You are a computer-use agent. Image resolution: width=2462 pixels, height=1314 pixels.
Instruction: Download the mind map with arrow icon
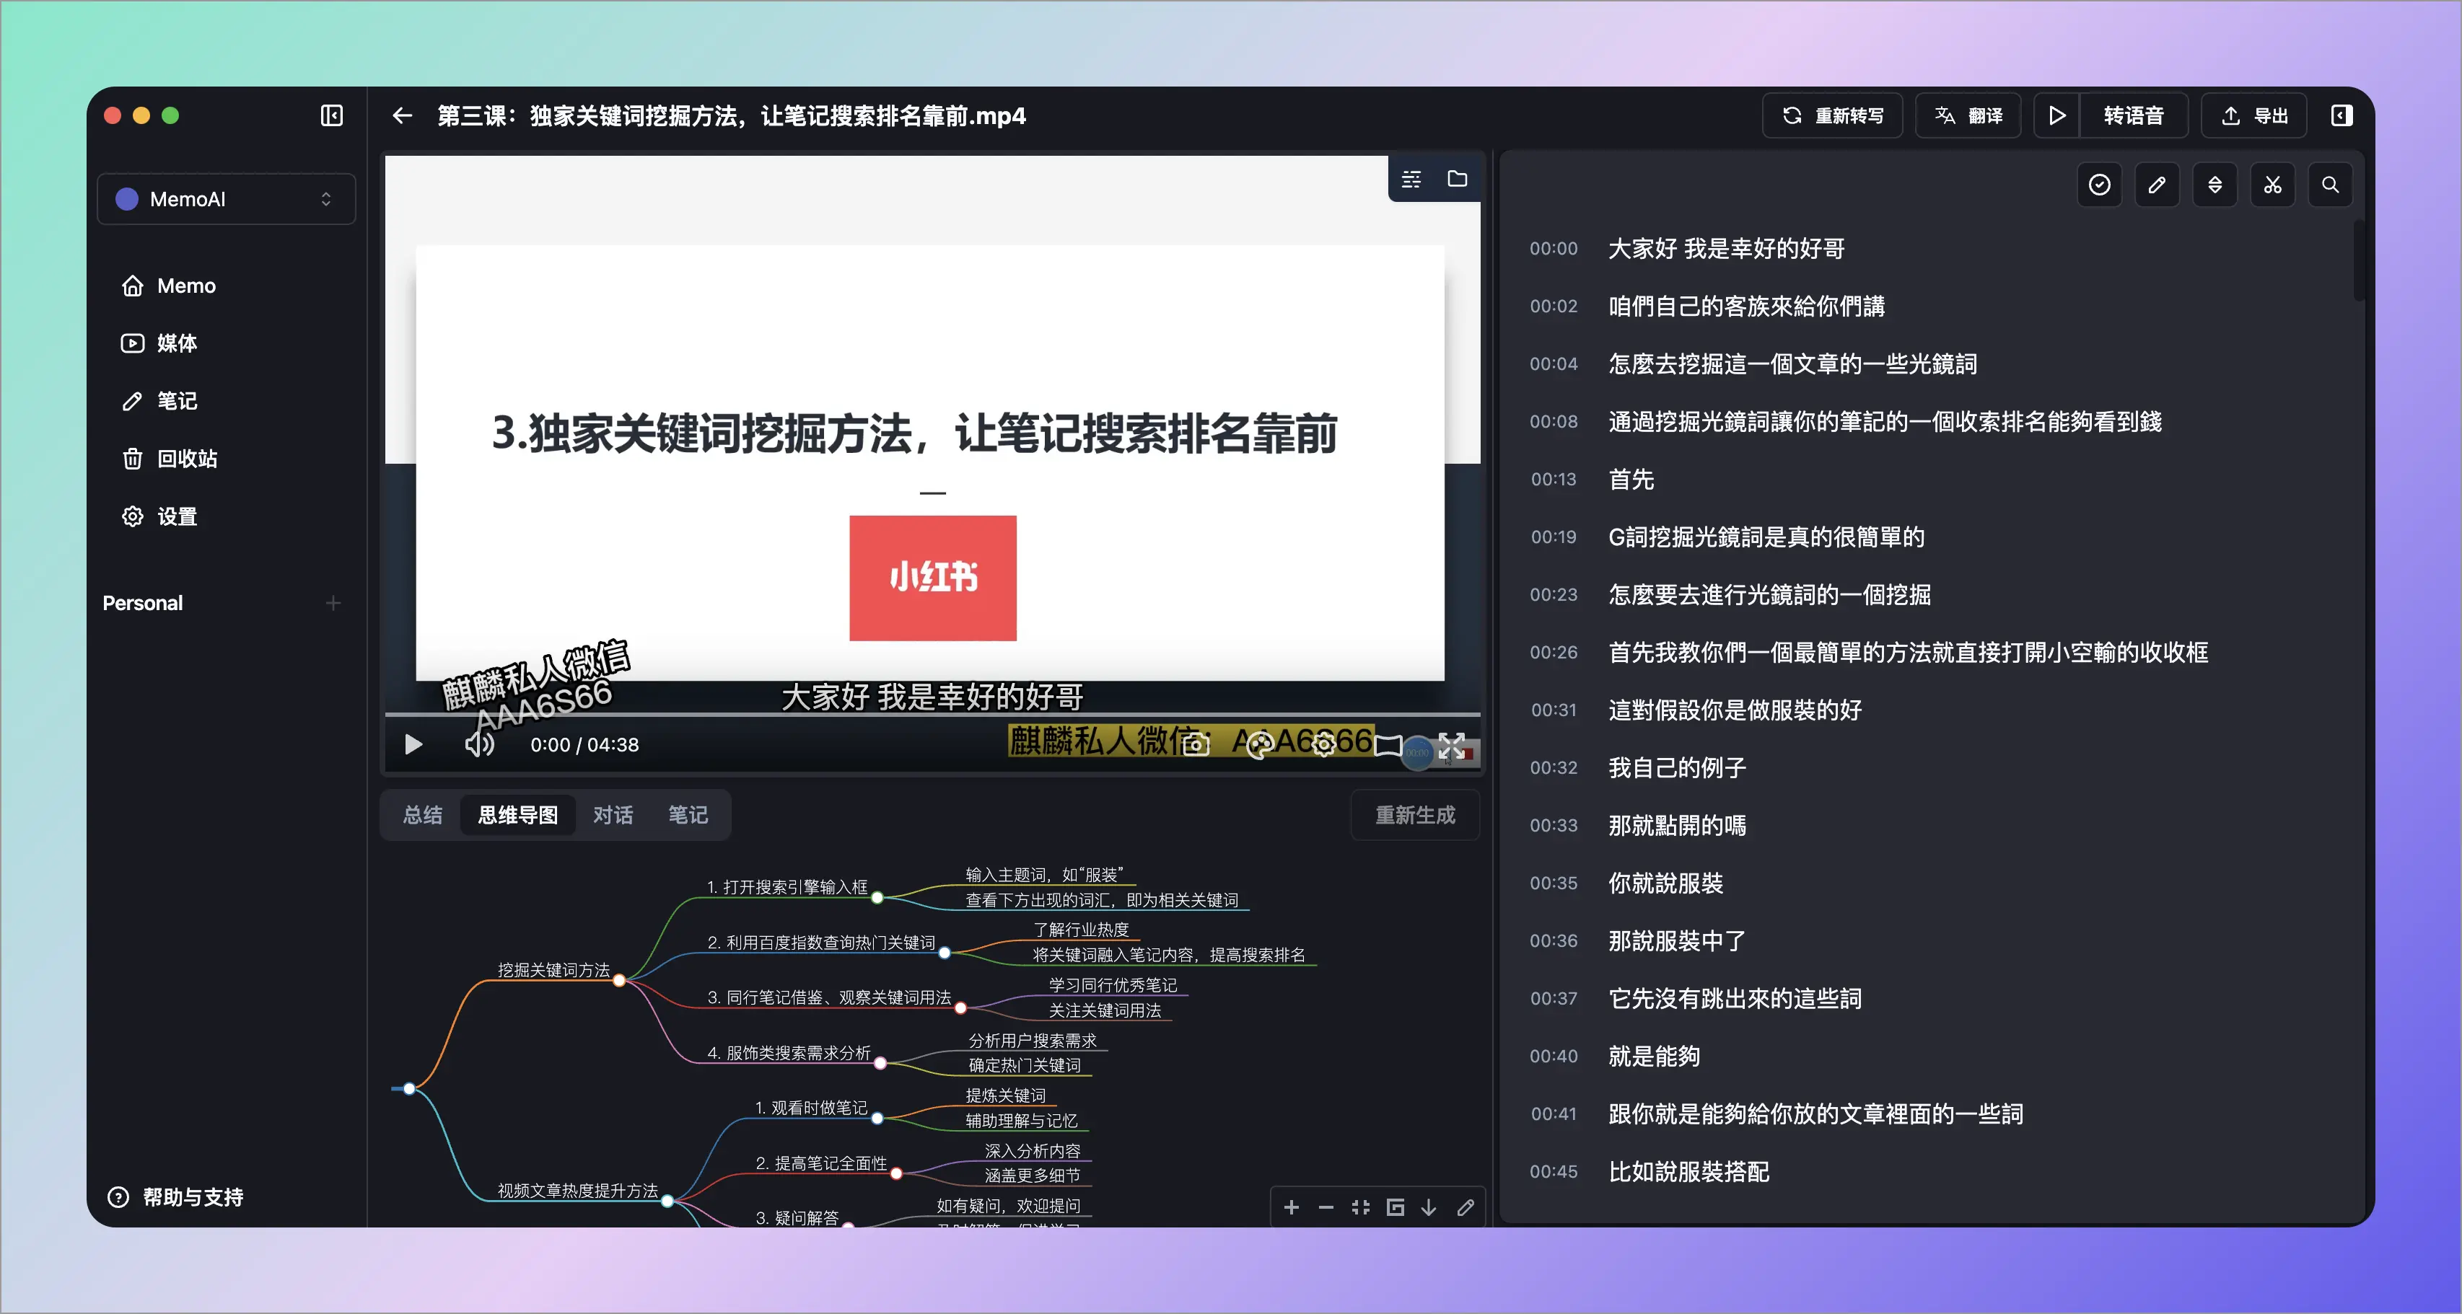point(1429,1208)
